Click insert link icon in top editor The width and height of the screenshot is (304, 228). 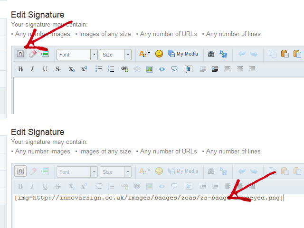click(x=124, y=69)
